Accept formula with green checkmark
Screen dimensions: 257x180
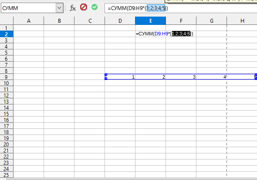(95, 7)
